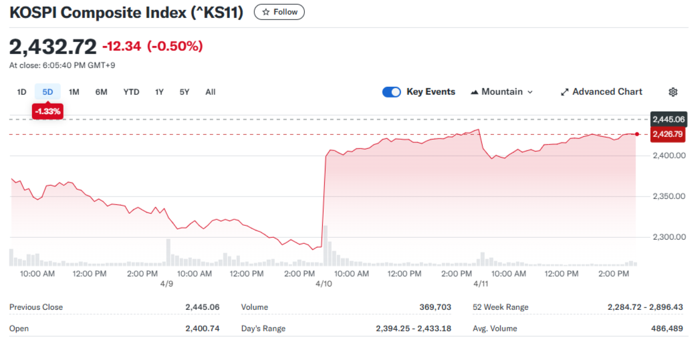The height and width of the screenshot is (346, 694).
Task: Select the 1D time range
Action: [21, 92]
